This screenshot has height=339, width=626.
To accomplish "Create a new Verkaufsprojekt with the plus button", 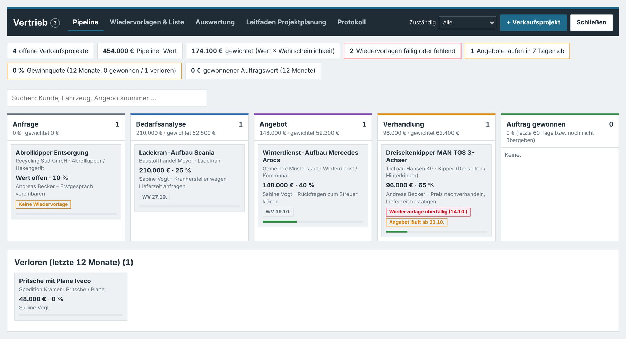I will pyautogui.click(x=533, y=23).
